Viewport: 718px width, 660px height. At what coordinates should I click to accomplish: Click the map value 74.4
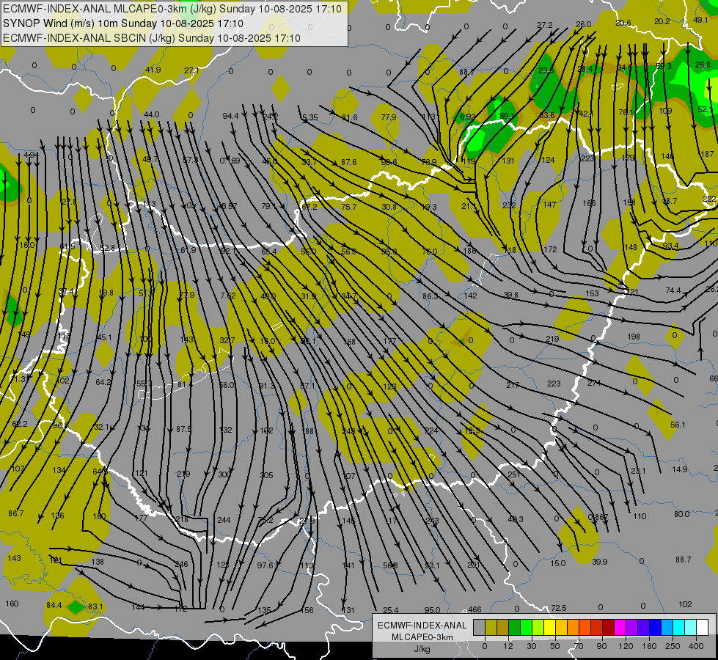click(x=673, y=291)
